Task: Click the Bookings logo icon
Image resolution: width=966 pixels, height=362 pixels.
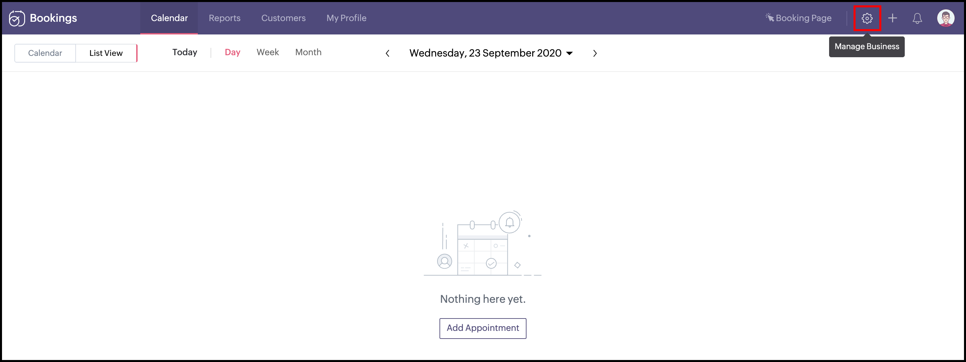Action: click(x=17, y=18)
